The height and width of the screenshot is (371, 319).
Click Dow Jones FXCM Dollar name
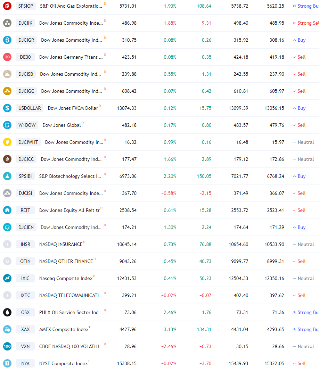click(73, 108)
